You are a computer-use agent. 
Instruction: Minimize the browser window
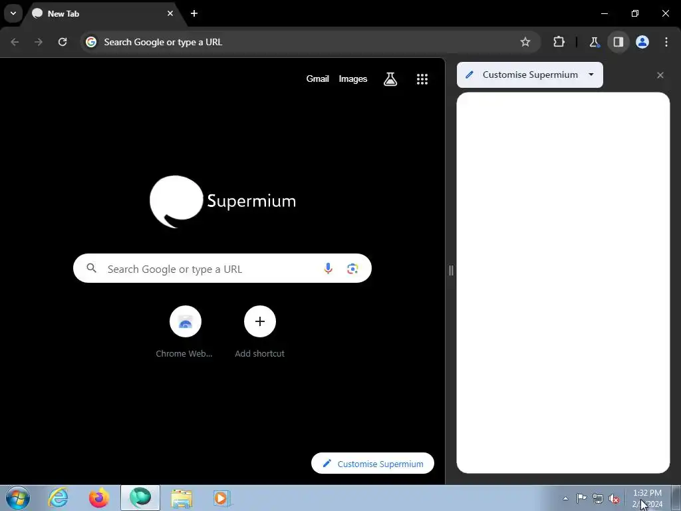[605, 13]
